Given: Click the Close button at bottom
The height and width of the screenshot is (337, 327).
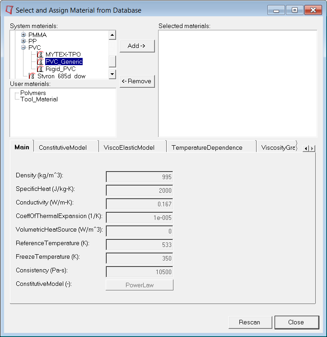Looking at the screenshot, I should 297,322.
